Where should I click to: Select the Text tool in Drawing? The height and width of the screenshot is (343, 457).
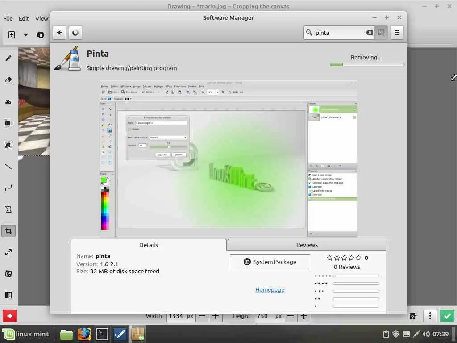point(8,102)
